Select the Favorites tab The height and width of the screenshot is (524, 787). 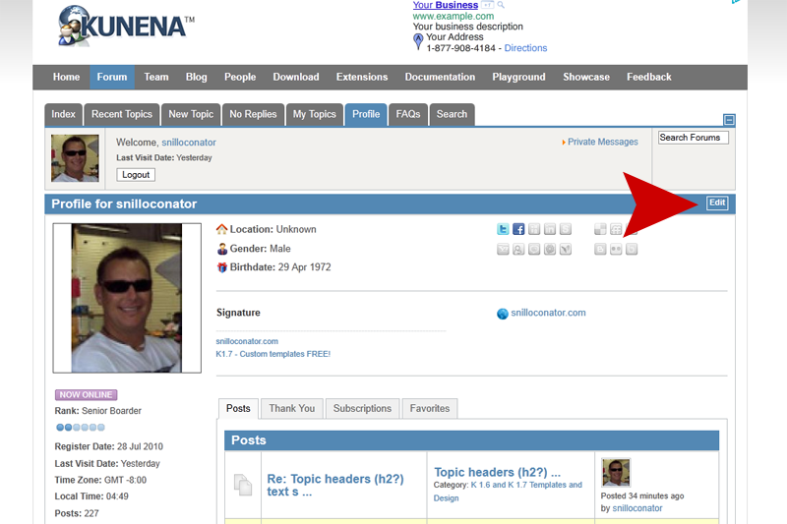tap(430, 408)
